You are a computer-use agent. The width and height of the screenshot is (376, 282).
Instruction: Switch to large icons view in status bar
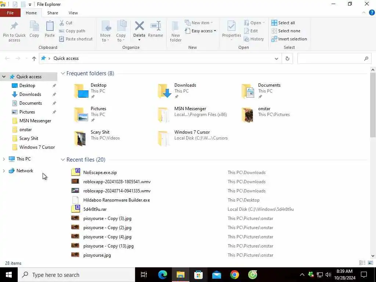[370, 263]
